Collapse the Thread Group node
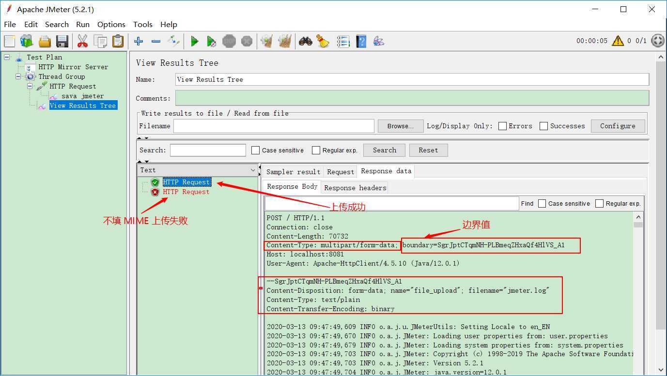The image size is (667, 376). click(x=18, y=76)
